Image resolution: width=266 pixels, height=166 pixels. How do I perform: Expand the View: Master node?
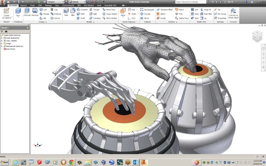pos(2,41)
